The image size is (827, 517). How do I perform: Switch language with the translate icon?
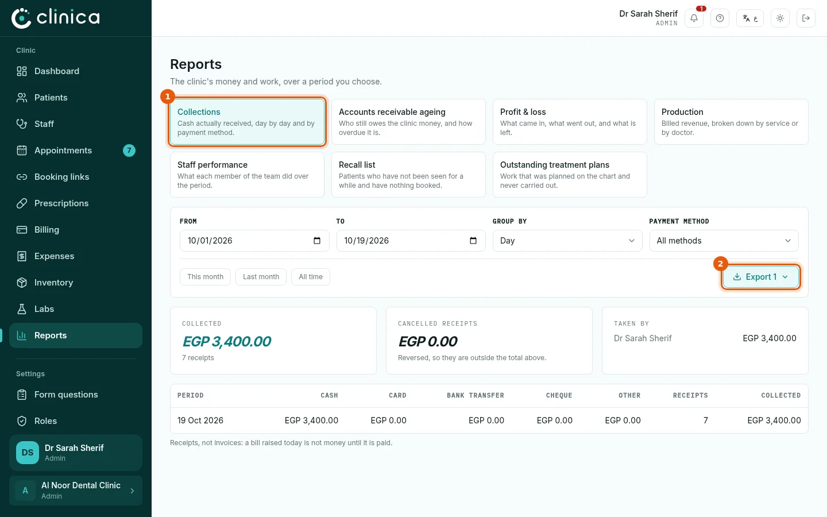pyautogui.click(x=750, y=18)
